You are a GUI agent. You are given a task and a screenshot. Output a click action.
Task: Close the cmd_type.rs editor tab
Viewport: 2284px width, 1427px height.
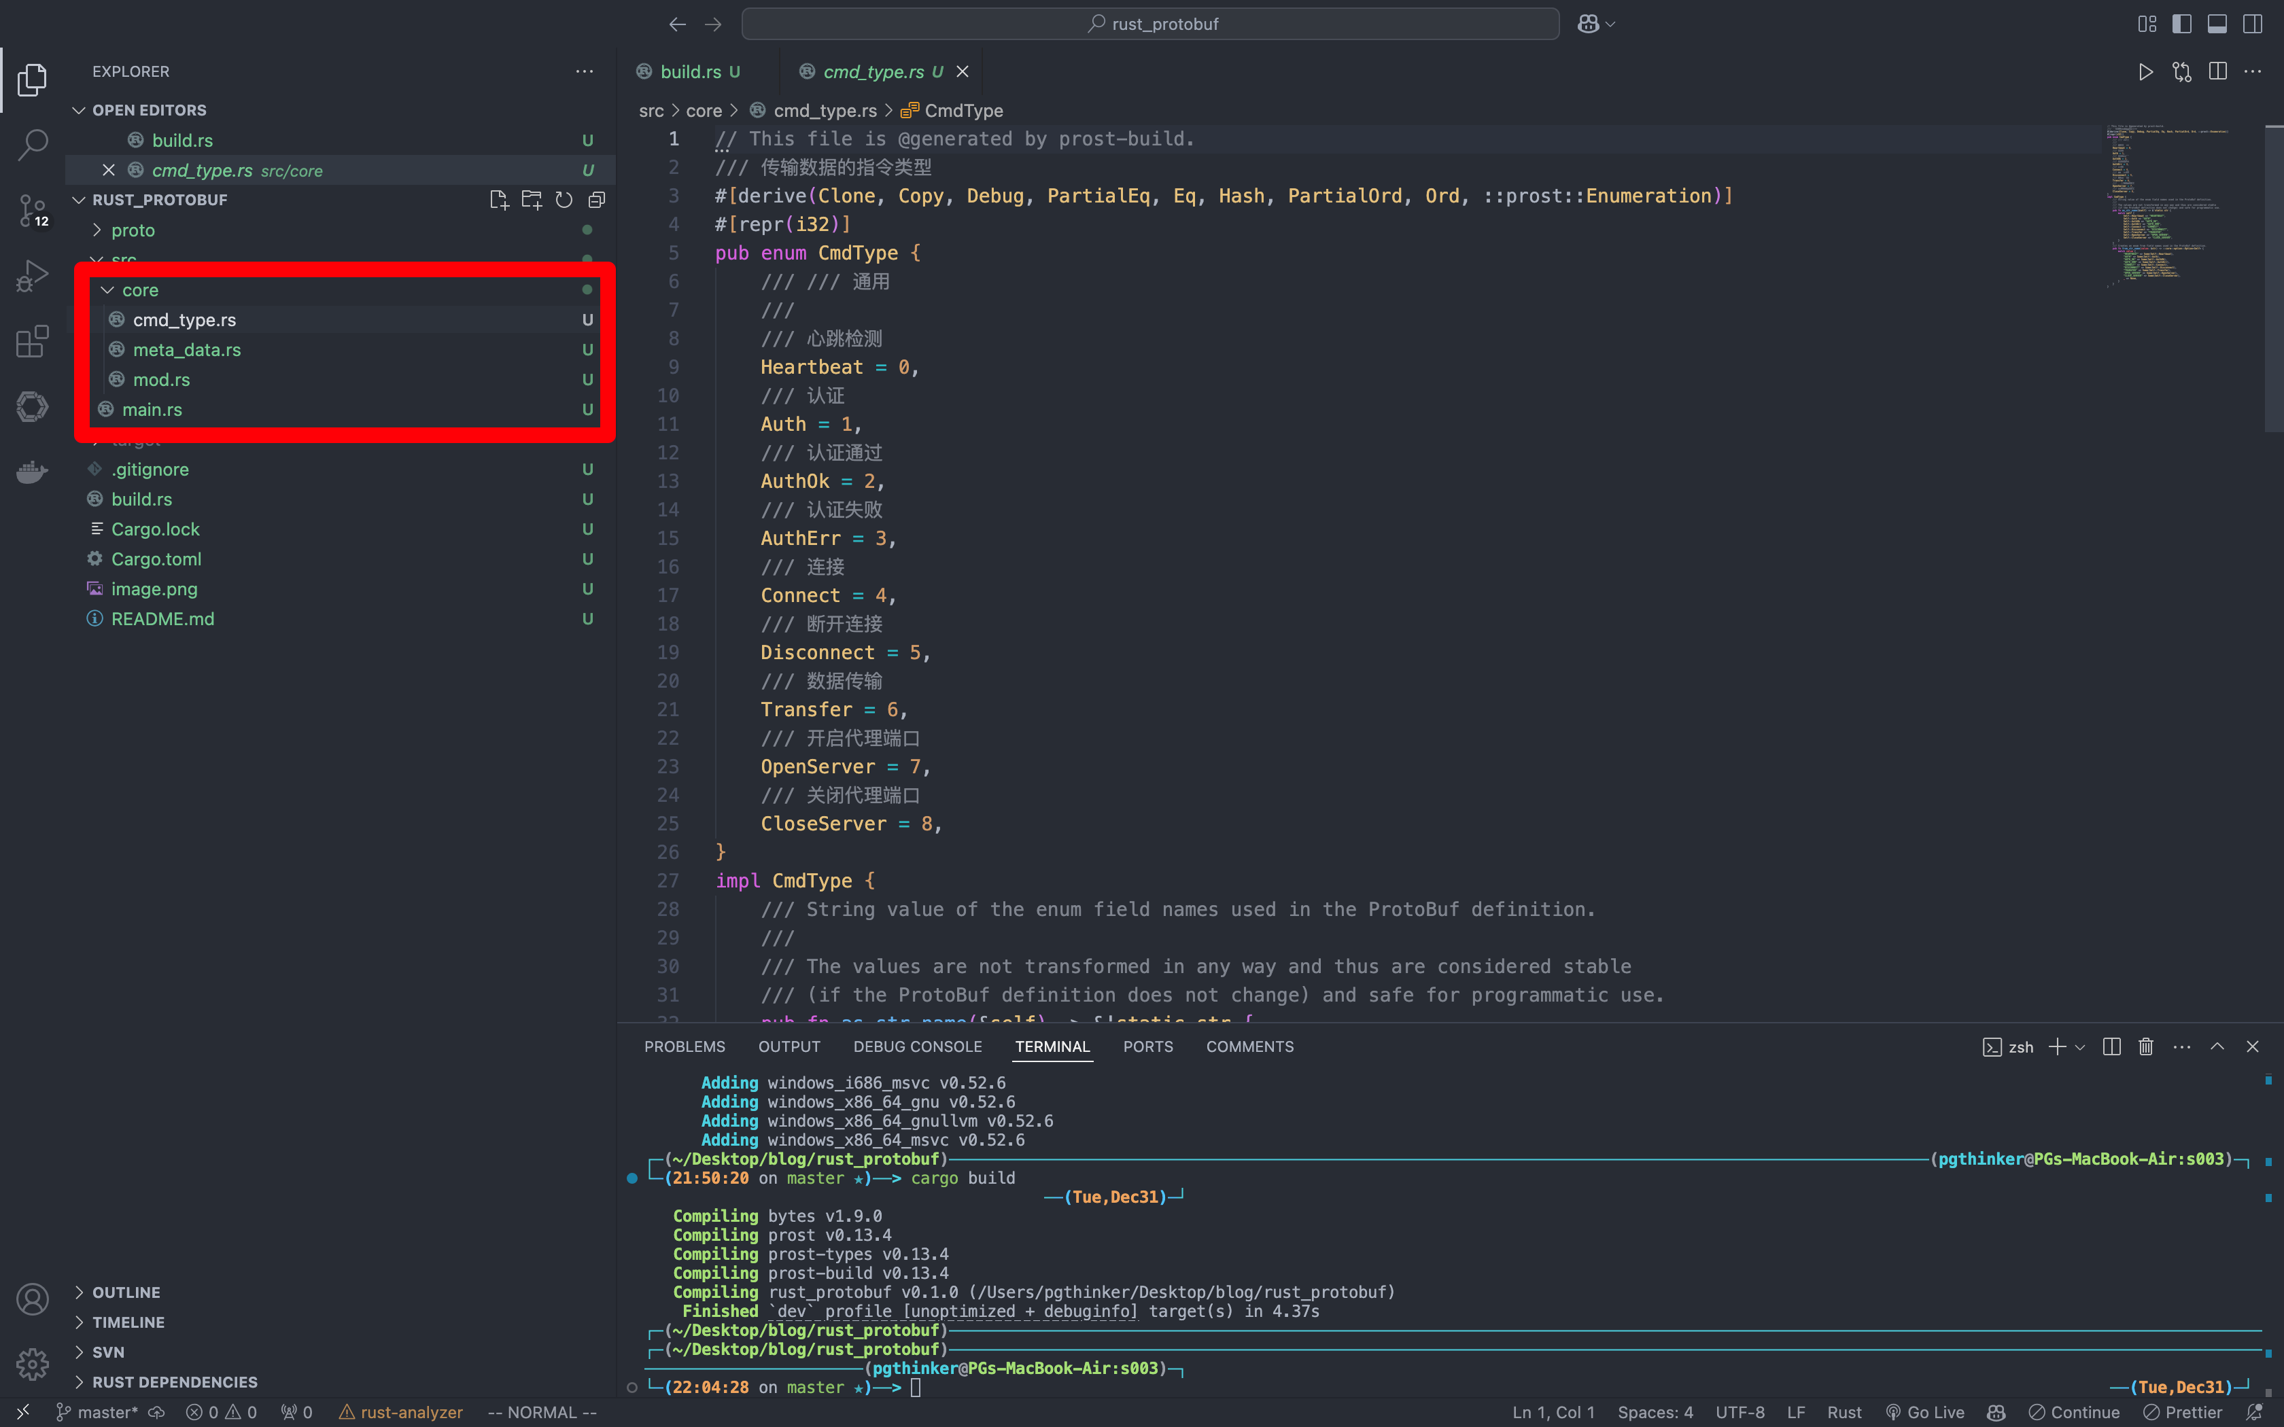coord(963,72)
